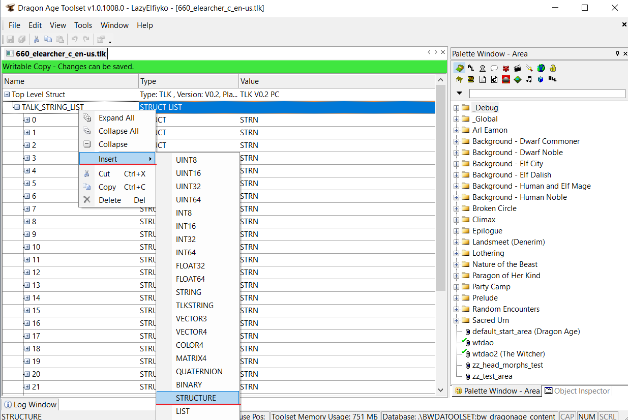Expand the Sacred Urn folder

click(456, 320)
